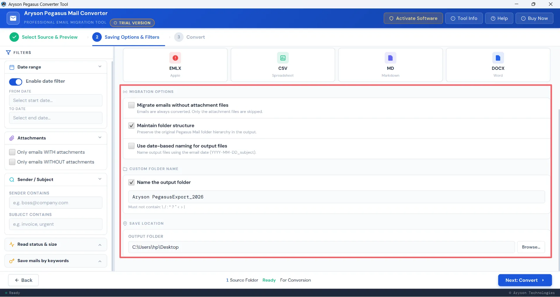
Task: Expand the Save mails by keywords chevron
Action: click(100, 261)
